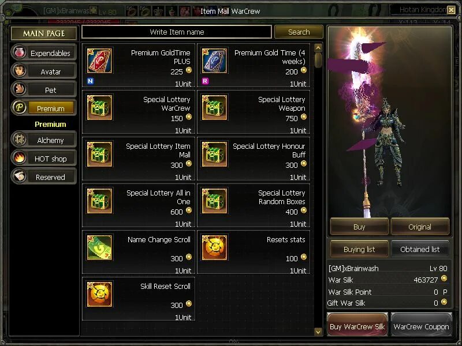The height and width of the screenshot is (346, 462).
Task: Switch to the Obtained list tab
Action: (420, 249)
